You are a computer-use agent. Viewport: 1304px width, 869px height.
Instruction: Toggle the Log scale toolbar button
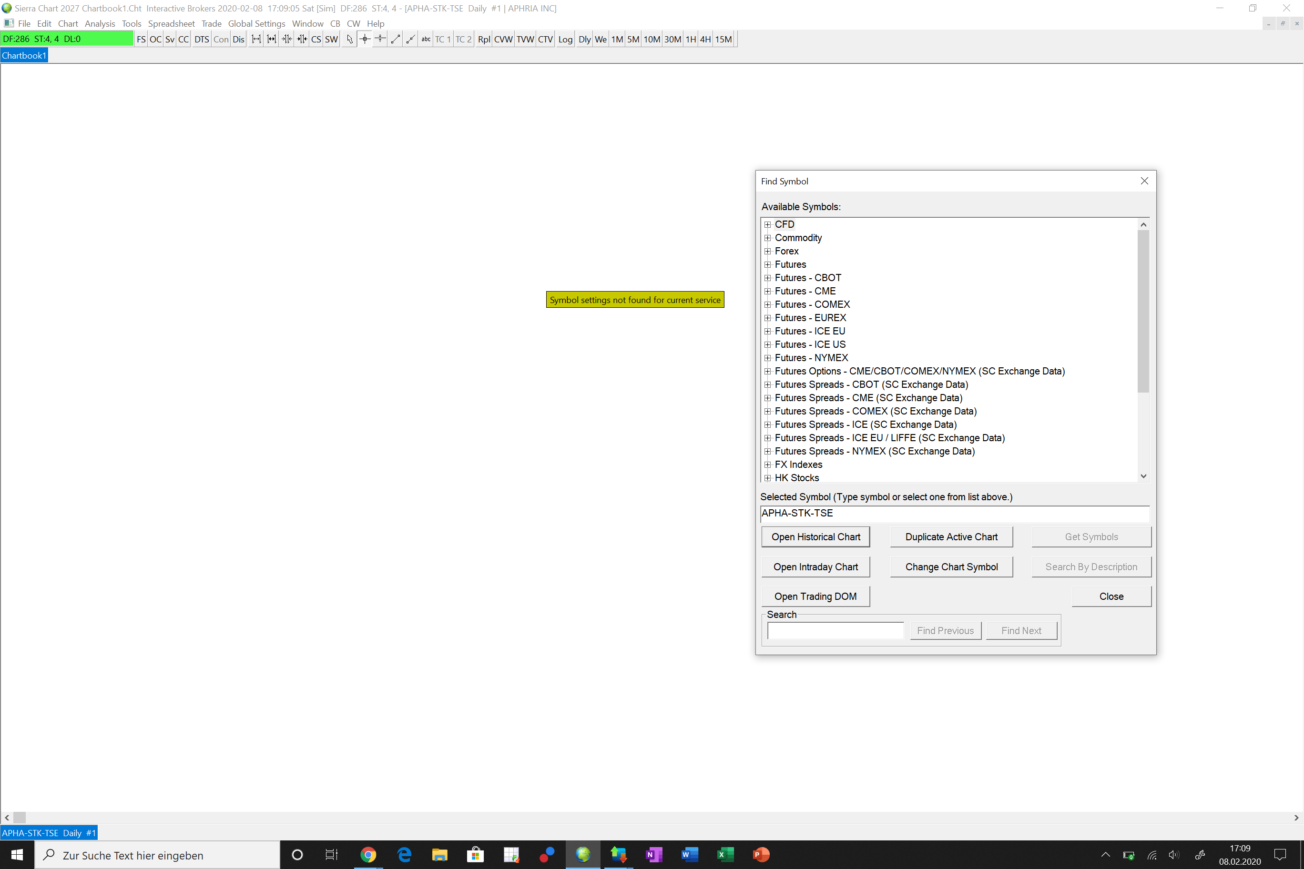(x=565, y=40)
